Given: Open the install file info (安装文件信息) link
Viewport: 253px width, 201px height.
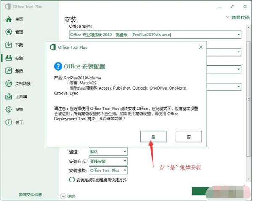Looking at the screenshot, I should point(30,195).
